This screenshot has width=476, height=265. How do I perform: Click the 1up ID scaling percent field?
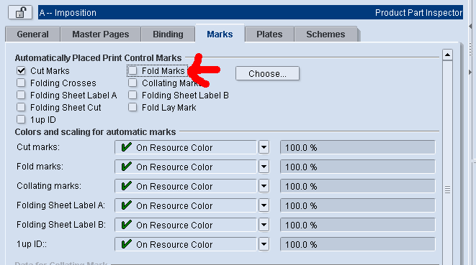[x=358, y=244]
